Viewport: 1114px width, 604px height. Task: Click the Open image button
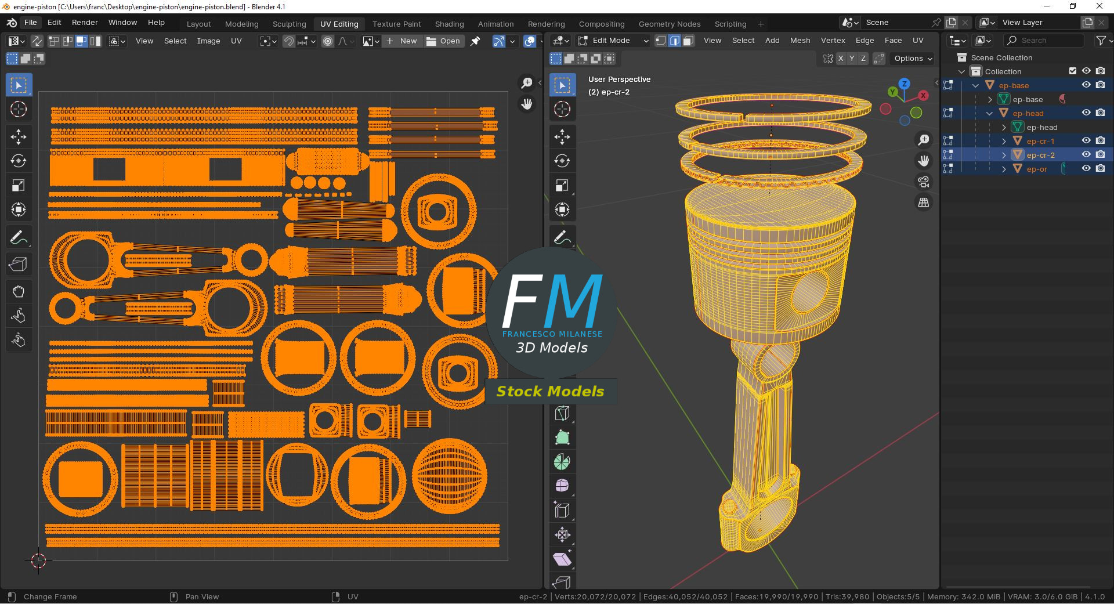[x=443, y=41]
